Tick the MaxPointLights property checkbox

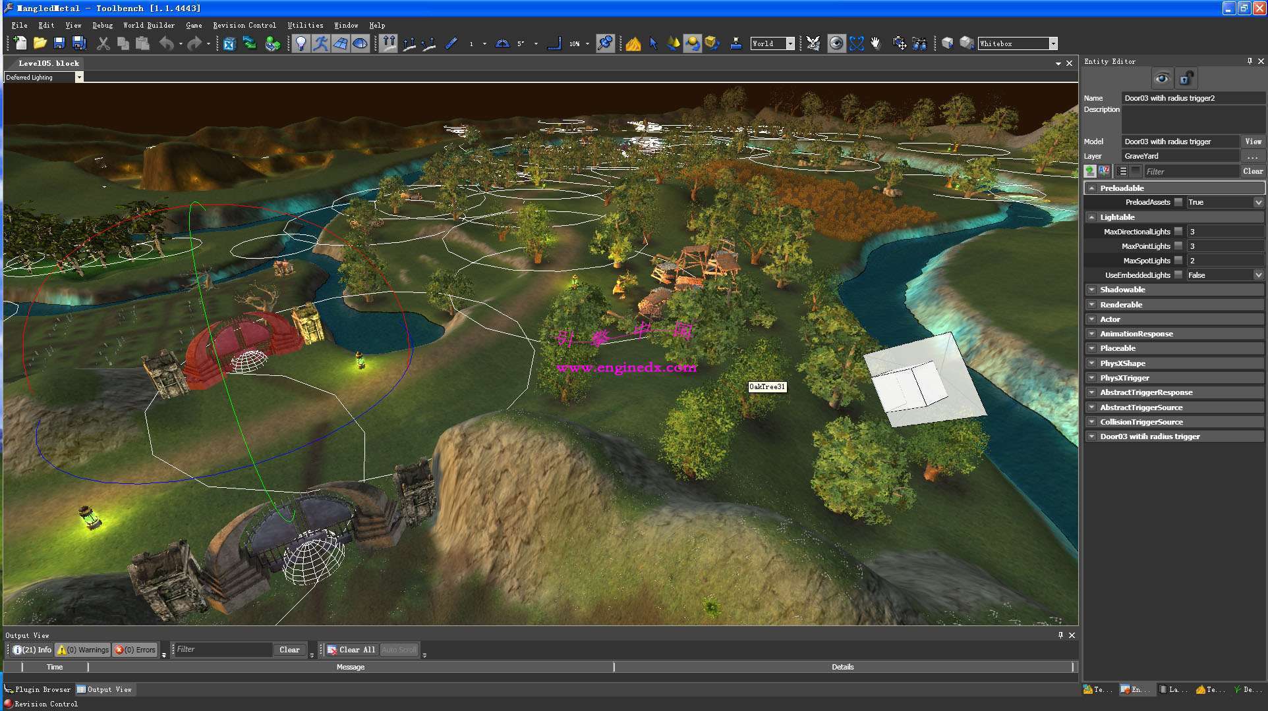1178,246
